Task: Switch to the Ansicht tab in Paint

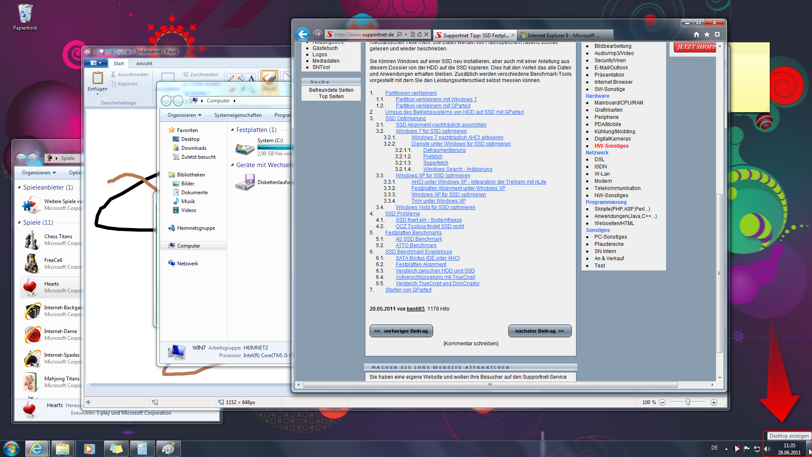Action: point(144,63)
